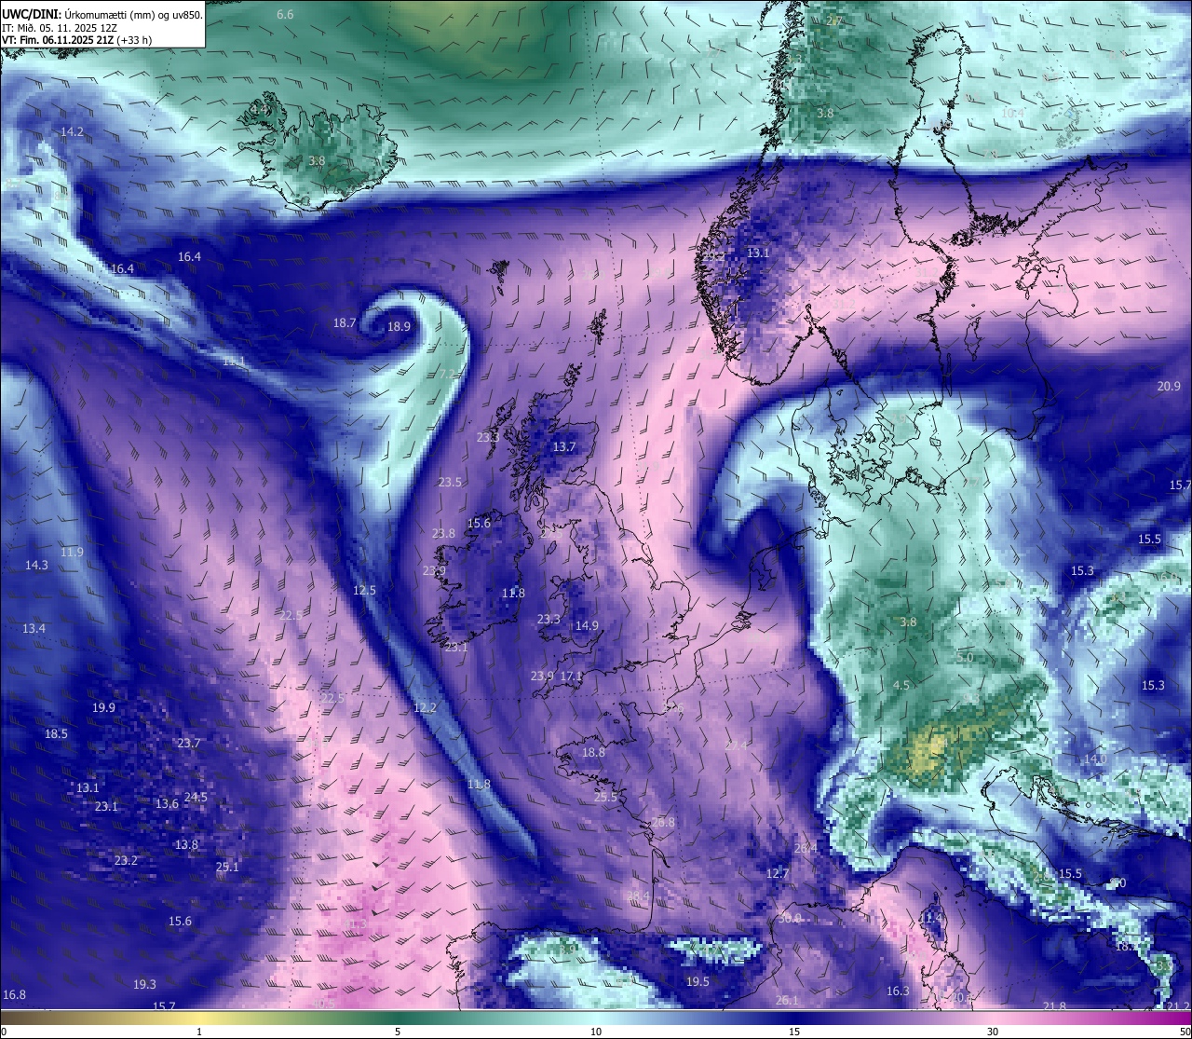Click the dark green band of the color scale
Viewport: 1192px width, 1039px height.
click(398, 1018)
